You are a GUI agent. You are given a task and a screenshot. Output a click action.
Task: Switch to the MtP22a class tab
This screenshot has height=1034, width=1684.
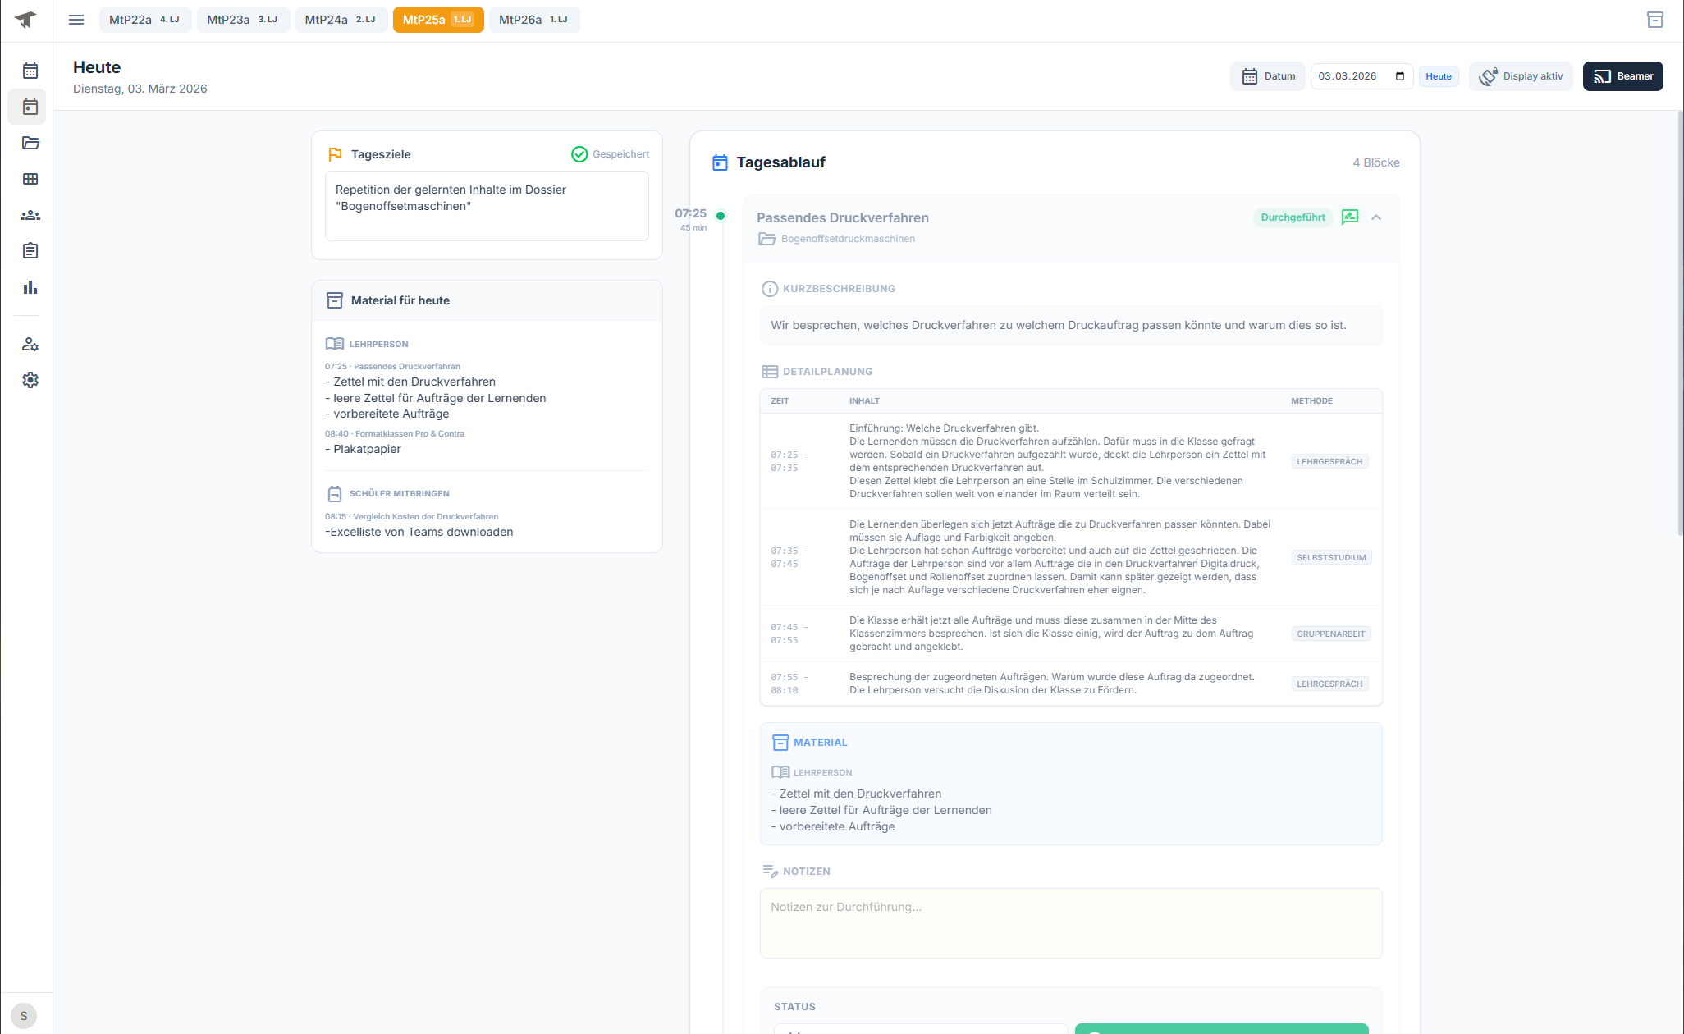click(x=145, y=19)
